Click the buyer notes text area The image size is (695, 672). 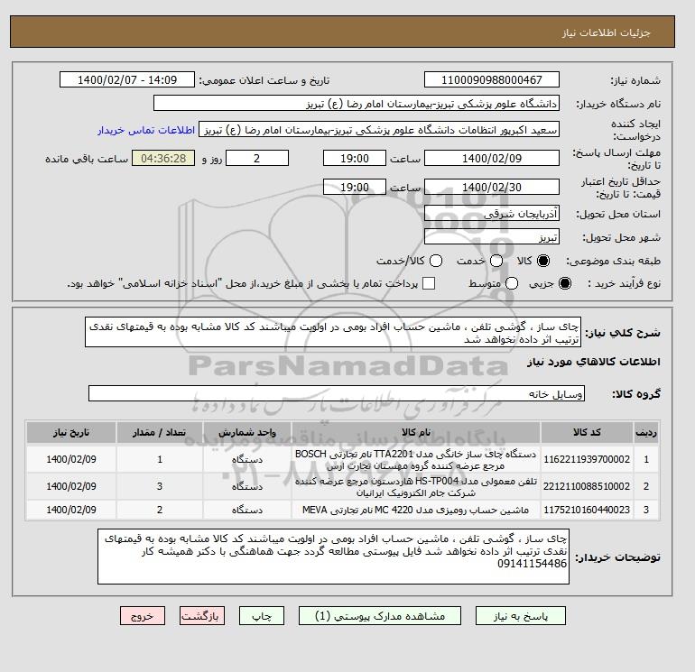click(333, 557)
